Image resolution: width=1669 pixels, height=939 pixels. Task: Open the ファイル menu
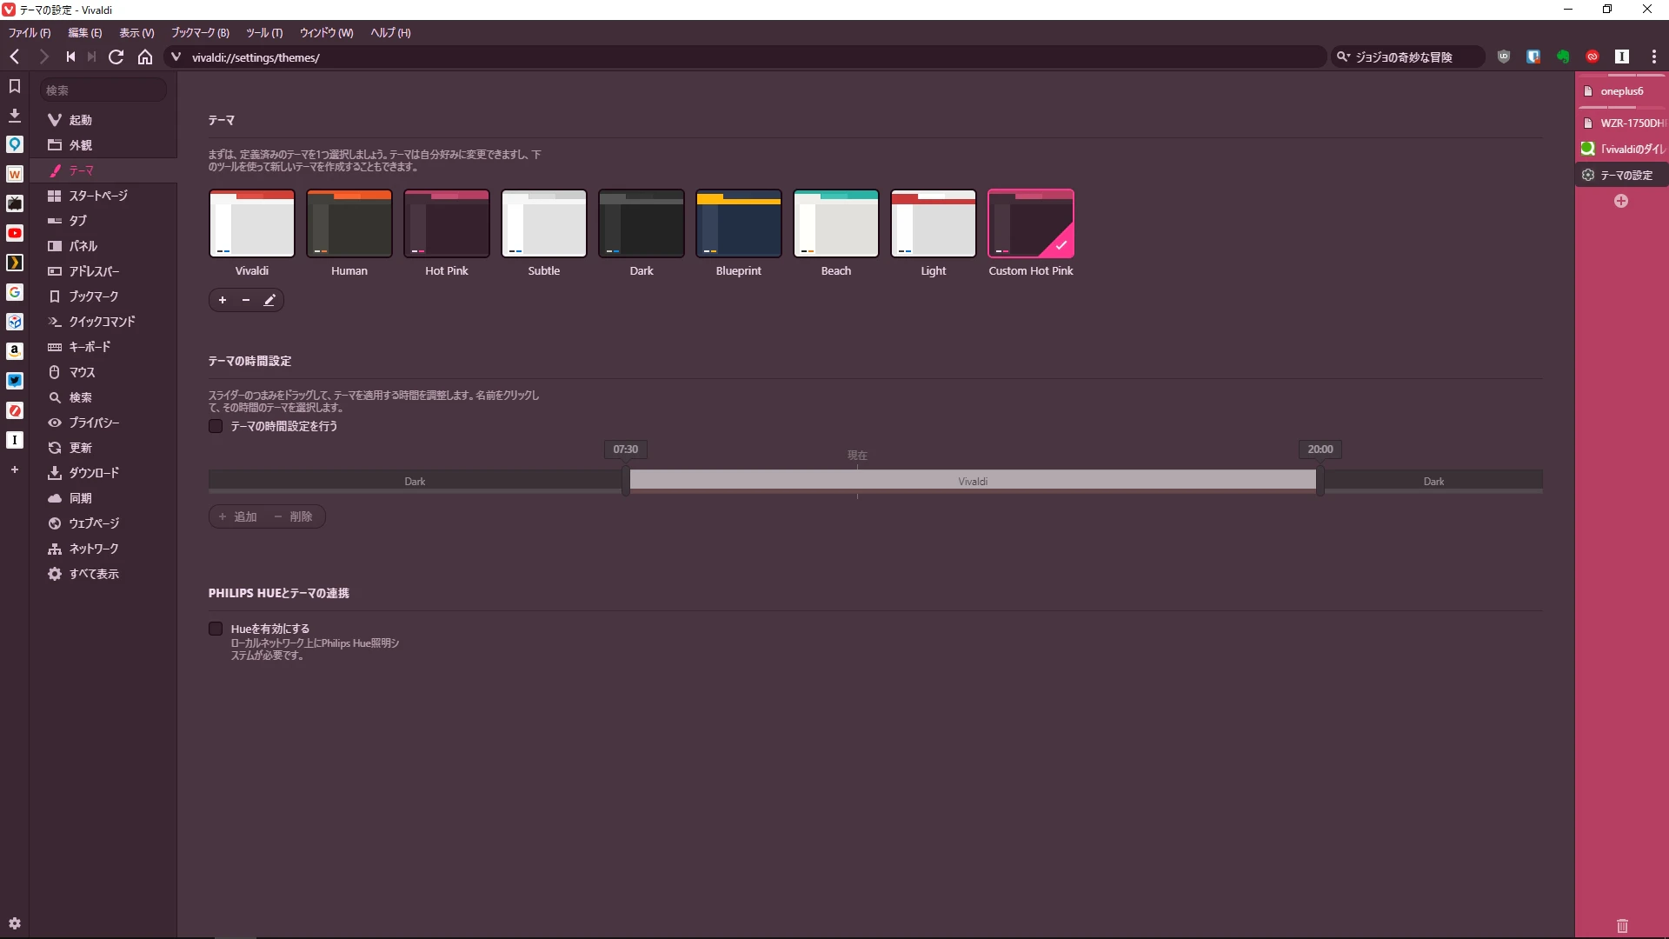click(x=30, y=33)
